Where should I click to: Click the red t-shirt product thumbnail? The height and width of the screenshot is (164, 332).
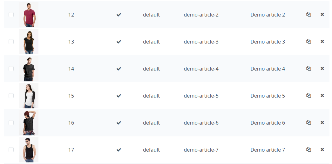tap(29, 15)
